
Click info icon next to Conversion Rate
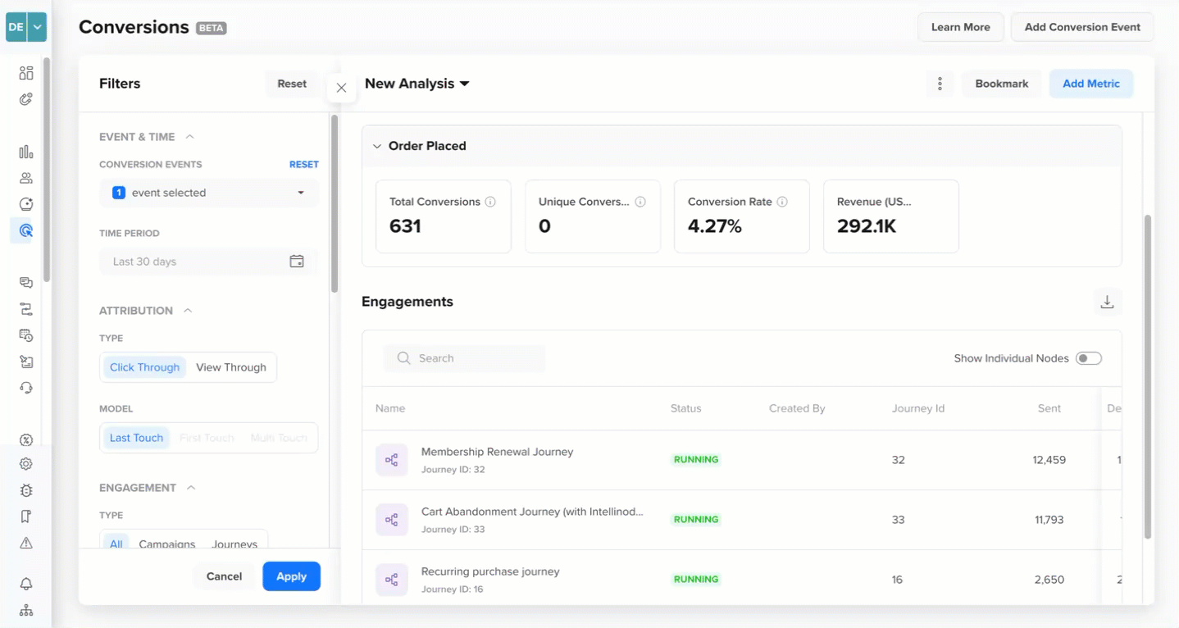[782, 202]
